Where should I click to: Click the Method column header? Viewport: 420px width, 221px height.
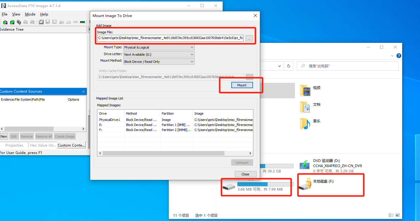click(142, 113)
